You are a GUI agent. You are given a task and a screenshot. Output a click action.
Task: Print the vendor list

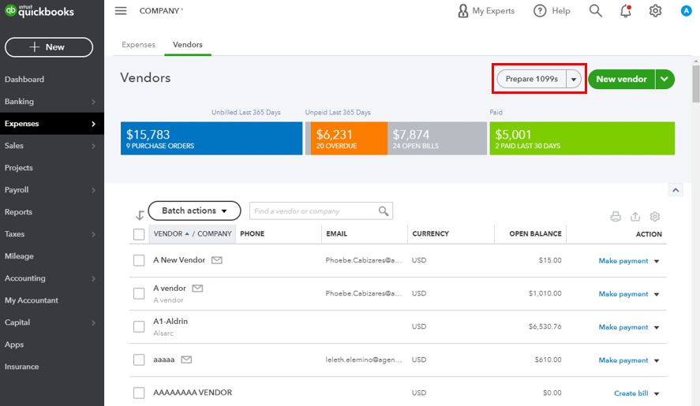616,217
